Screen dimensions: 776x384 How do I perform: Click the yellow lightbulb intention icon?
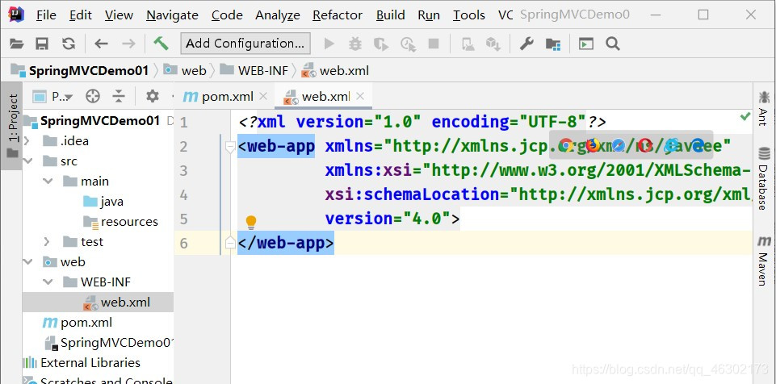pos(251,223)
